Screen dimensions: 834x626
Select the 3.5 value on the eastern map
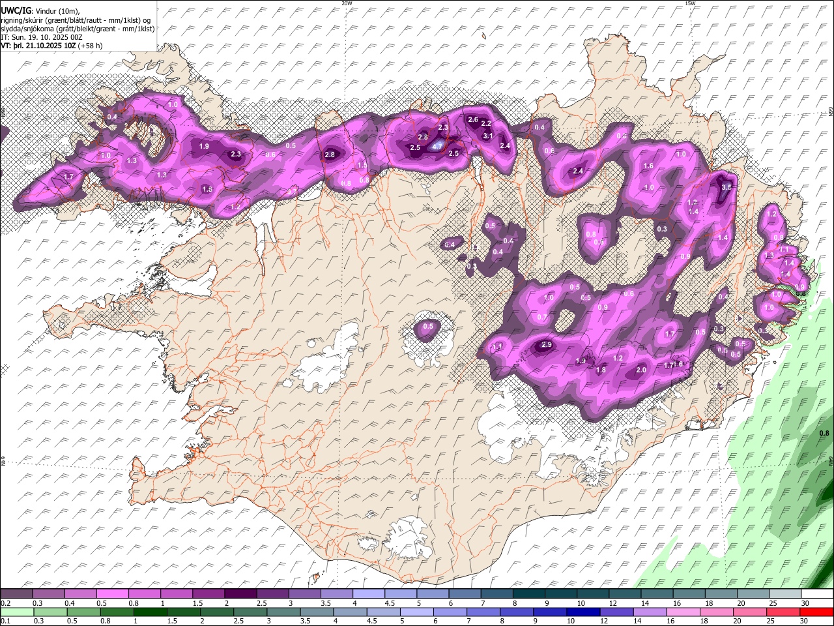pyautogui.click(x=727, y=187)
